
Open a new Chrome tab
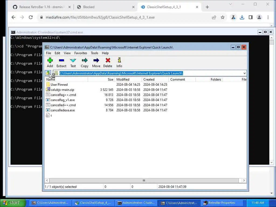point(207,7)
